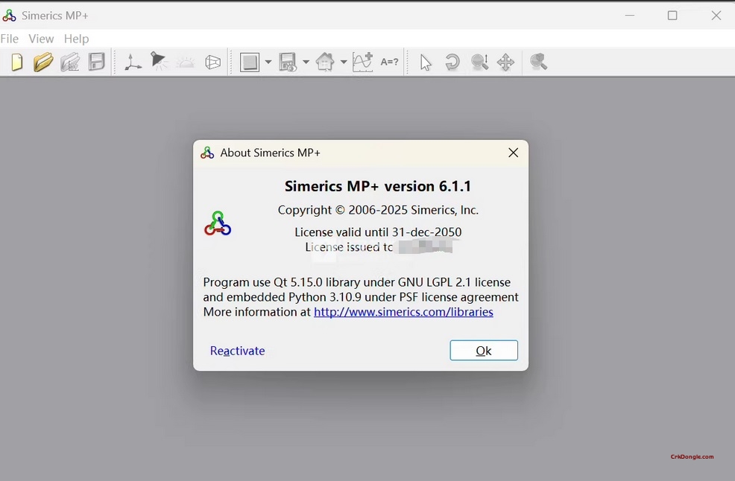Click the Reactivate link
Screen dimensions: 735x481
pyautogui.click(x=237, y=350)
